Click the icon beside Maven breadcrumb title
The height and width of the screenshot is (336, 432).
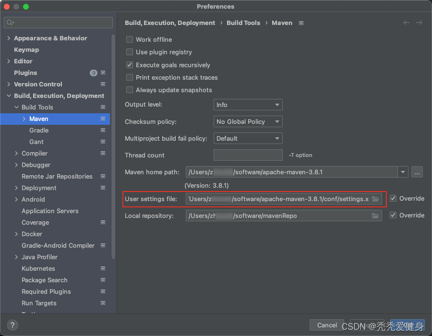pos(301,23)
